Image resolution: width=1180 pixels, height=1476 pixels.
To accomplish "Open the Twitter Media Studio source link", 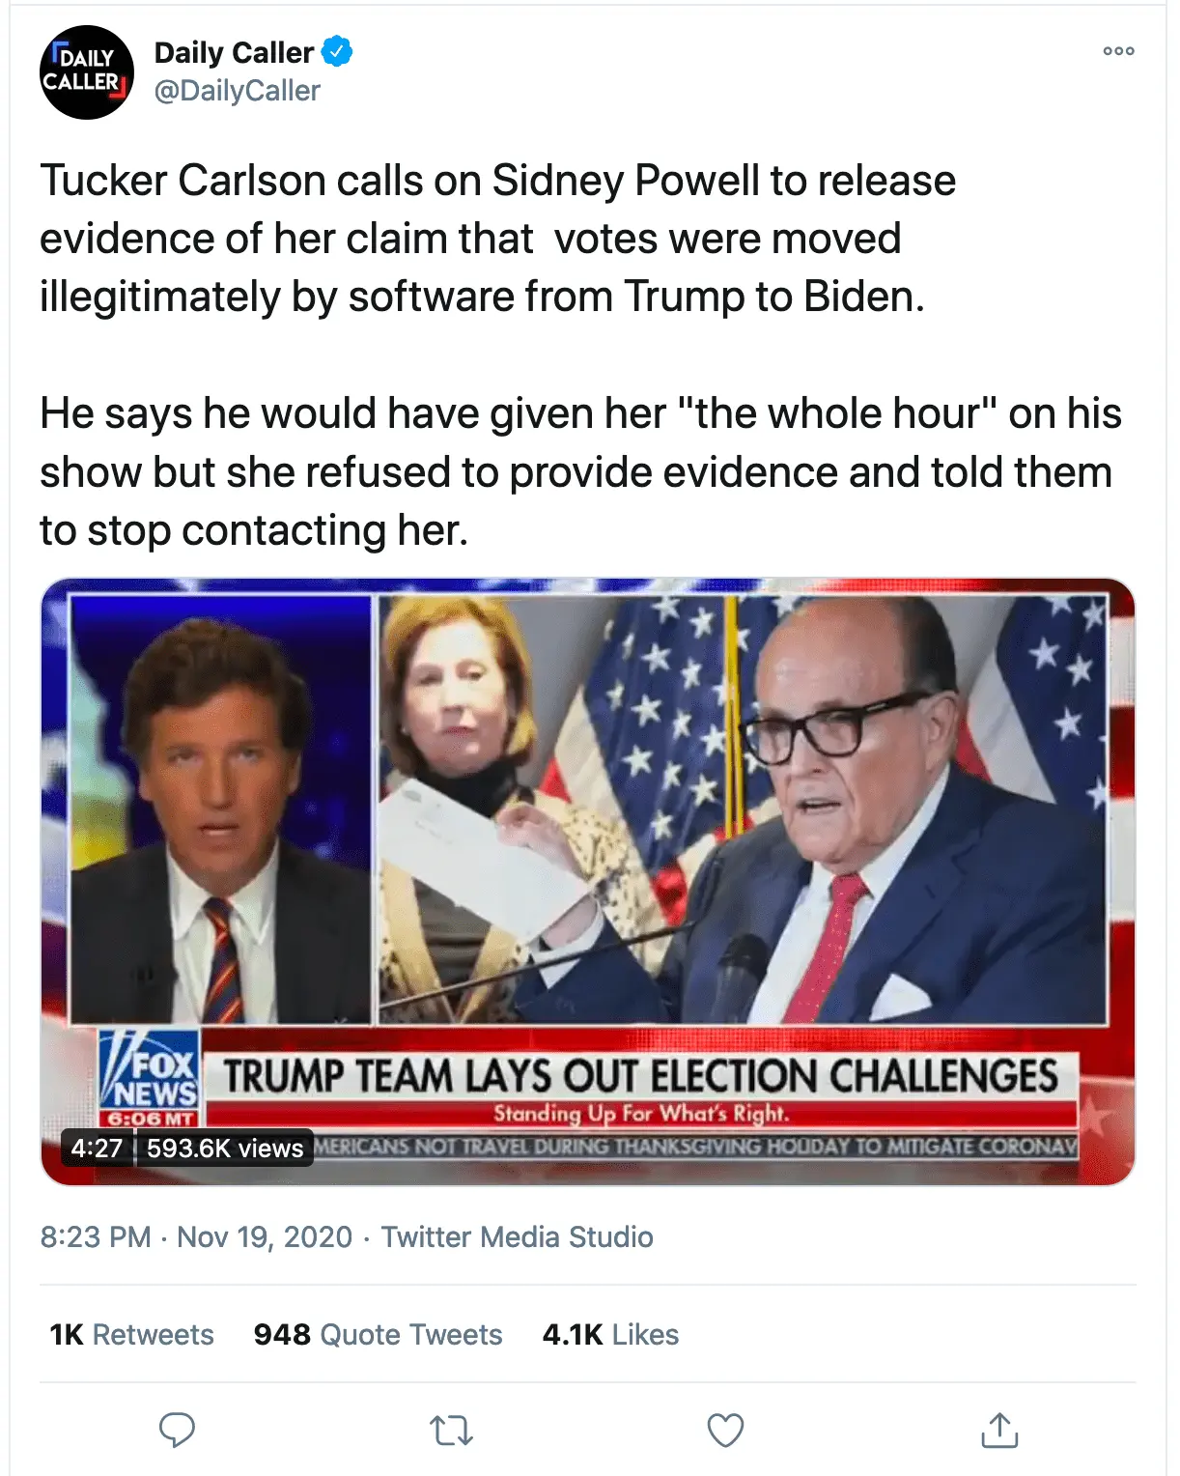I will 517,1236.
